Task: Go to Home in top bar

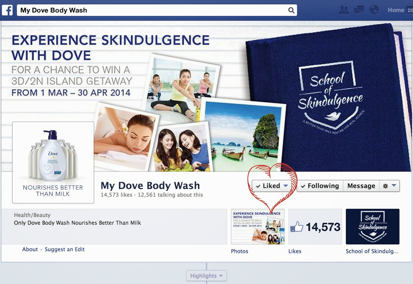Action: pos(396,10)
